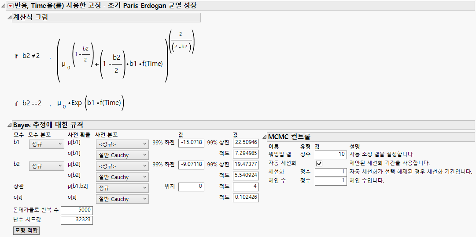The height and width of the screenshot is (237, 476).
Task: Edit the 몬테카를로 반복 수 field
Action: coord(77,211)
